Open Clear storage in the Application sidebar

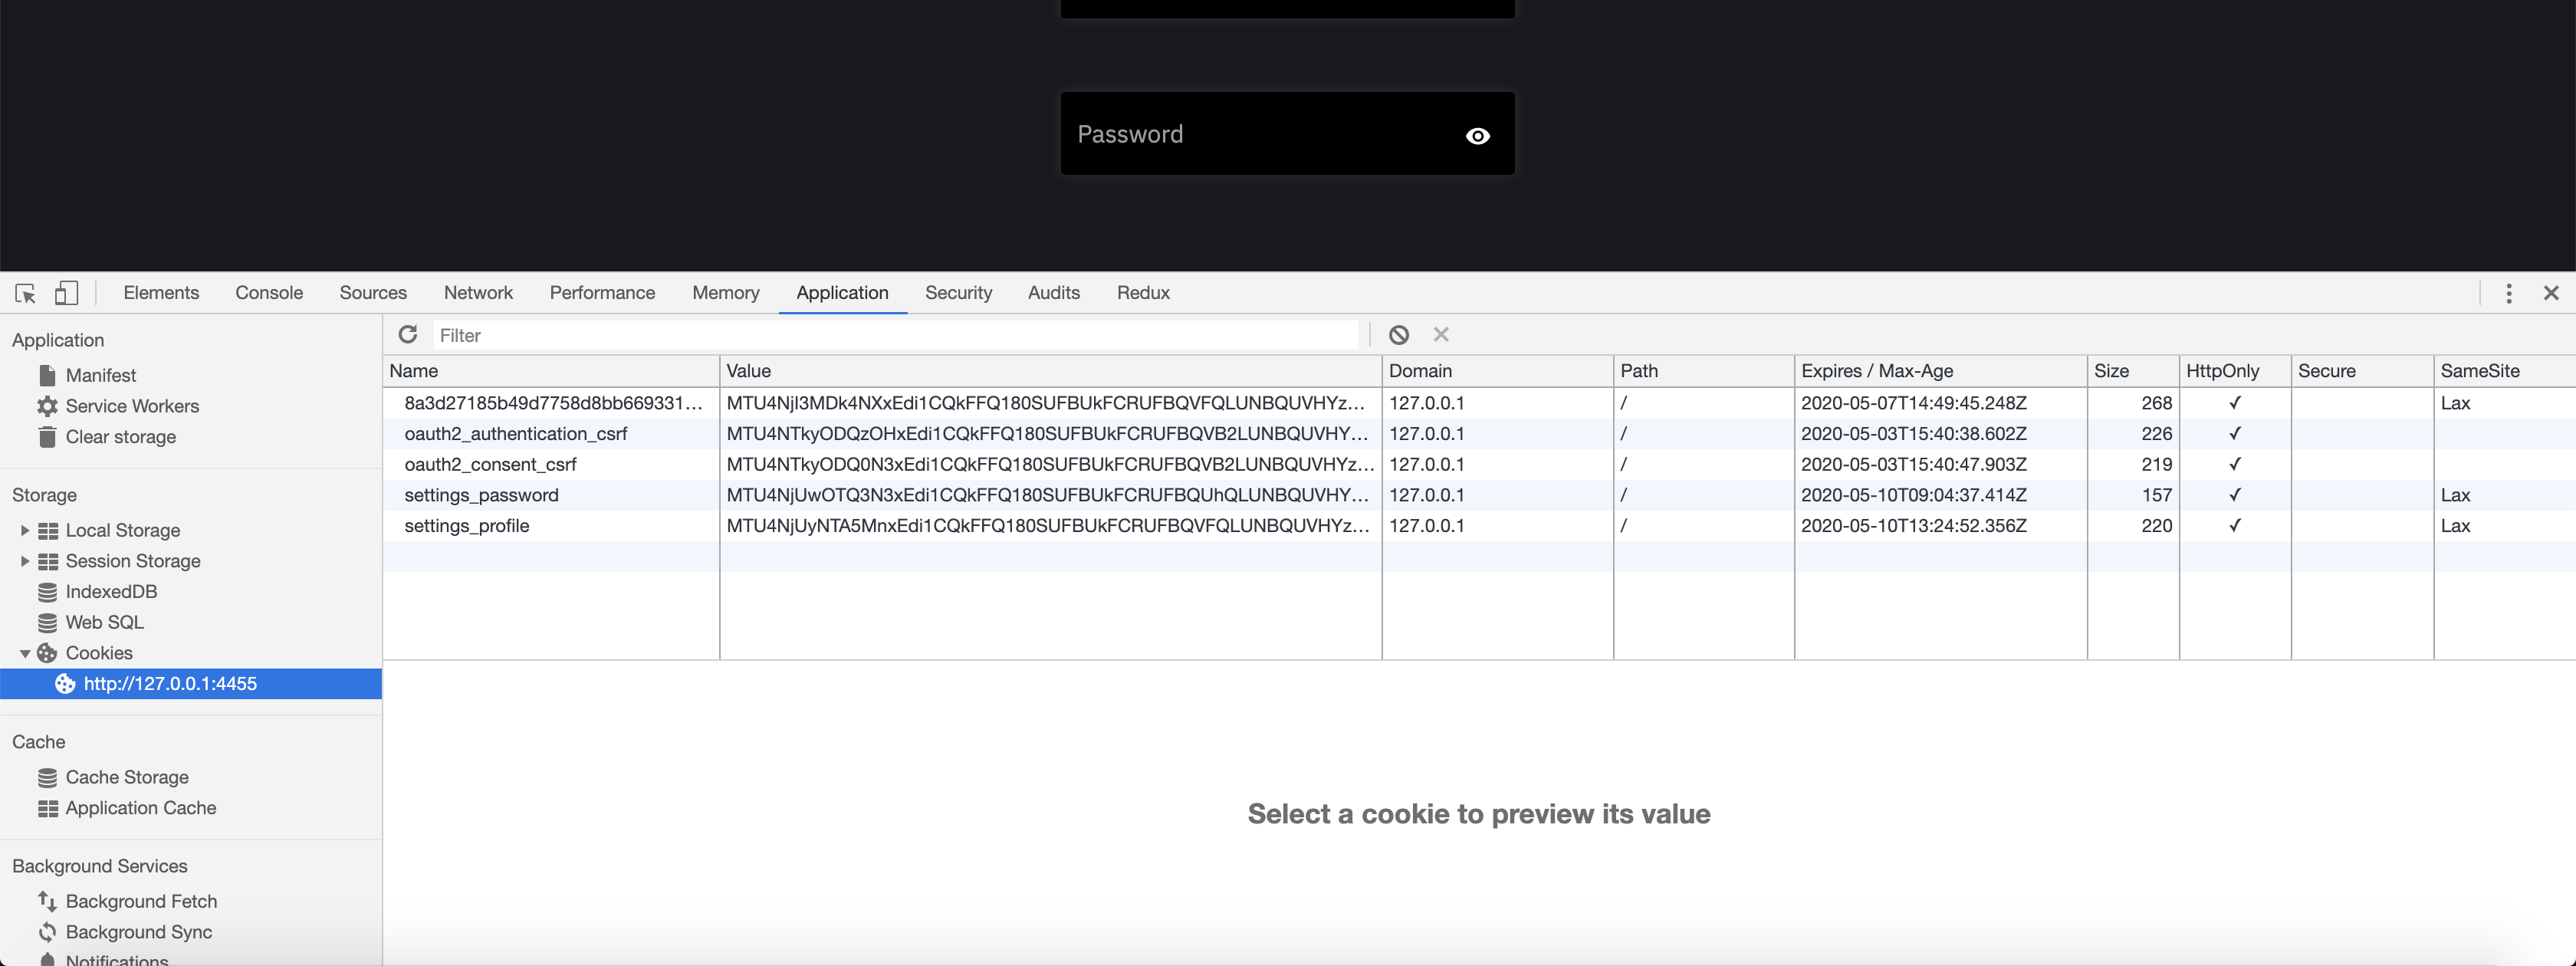point(120,437)
